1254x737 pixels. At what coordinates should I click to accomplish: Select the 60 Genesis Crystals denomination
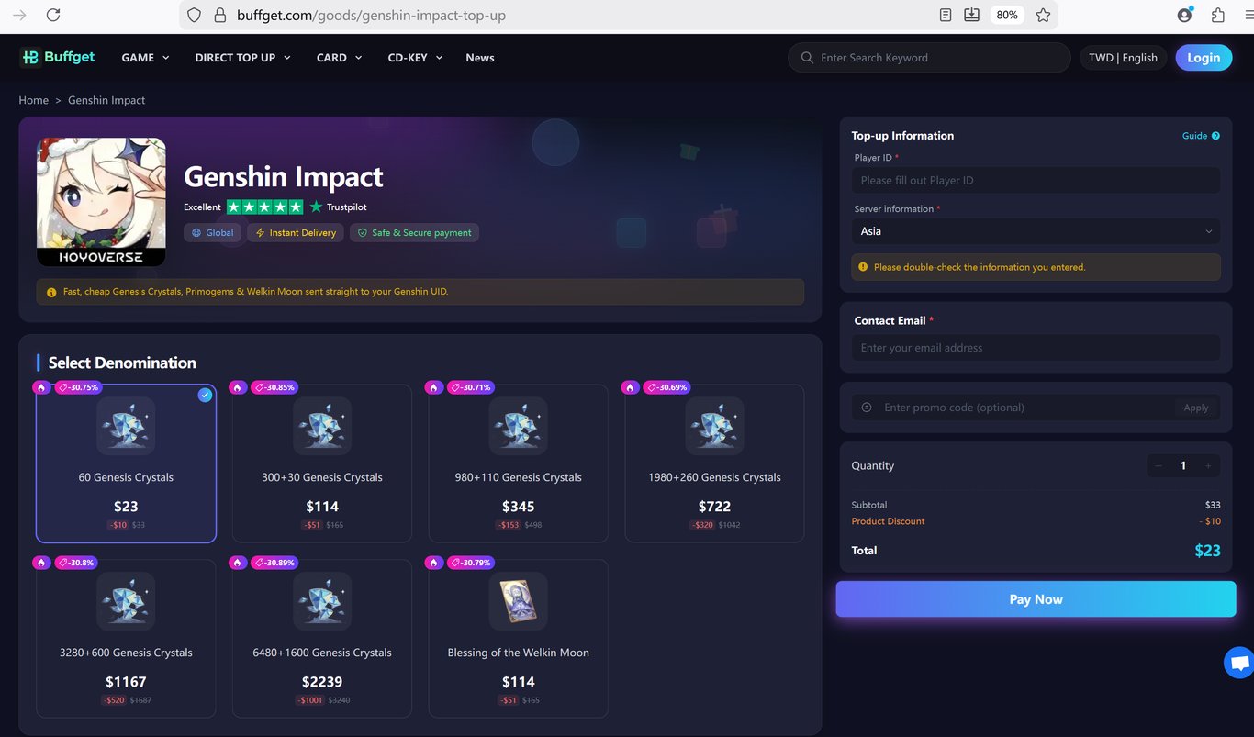point(126,463)
